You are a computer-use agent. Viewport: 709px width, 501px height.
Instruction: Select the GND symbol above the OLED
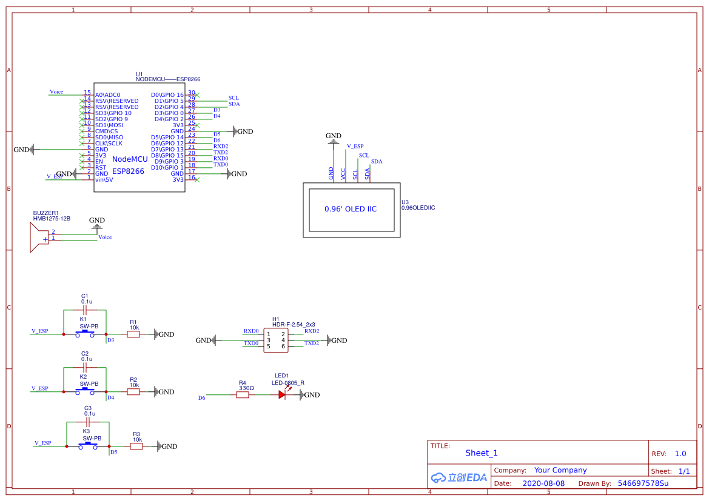[334, 138]
